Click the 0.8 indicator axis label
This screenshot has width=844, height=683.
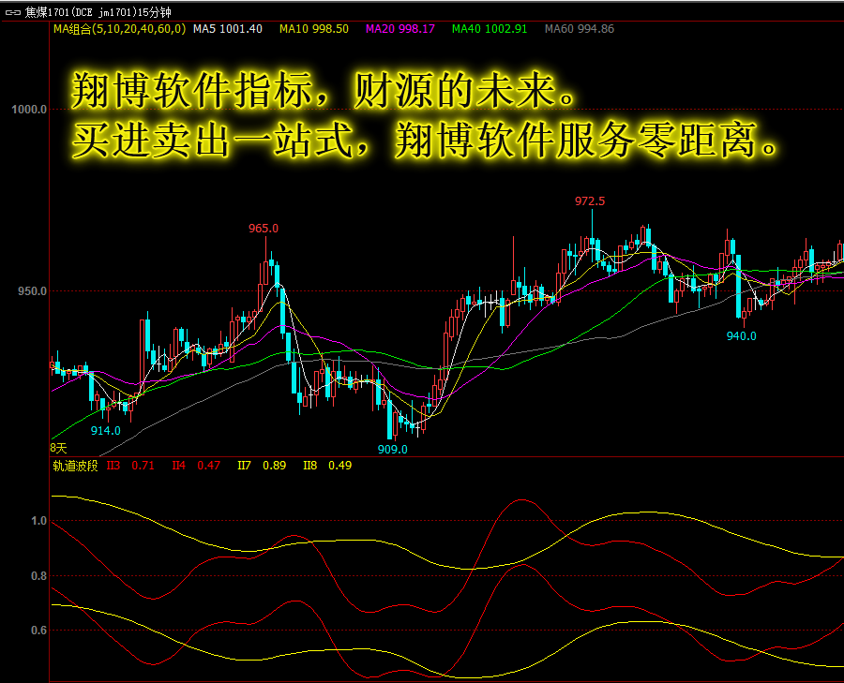pyautogui.click(x=38, y=576)
